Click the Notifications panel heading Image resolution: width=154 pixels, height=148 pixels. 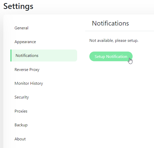[x=110, y=23]
